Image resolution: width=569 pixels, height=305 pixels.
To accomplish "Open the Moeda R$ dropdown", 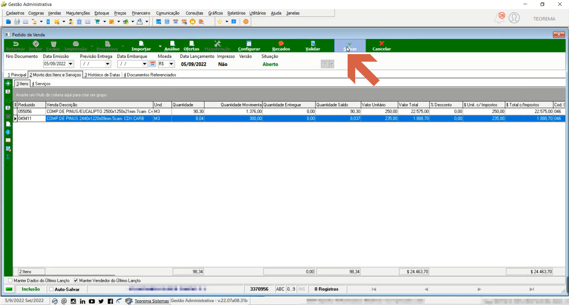I will pyautogui.click(x=171, y=64).
